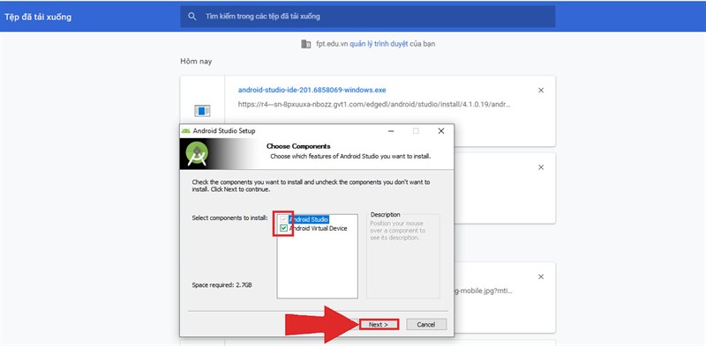Click the Android Studio logo in setup header

tap(197, 154)
